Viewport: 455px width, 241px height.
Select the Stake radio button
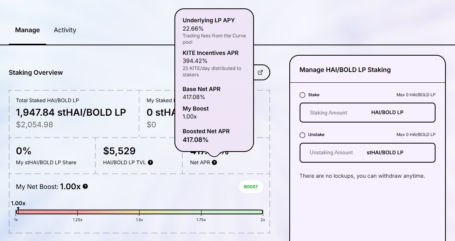[302, 95]
